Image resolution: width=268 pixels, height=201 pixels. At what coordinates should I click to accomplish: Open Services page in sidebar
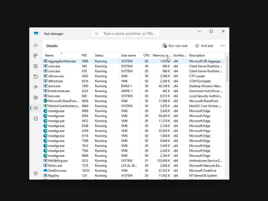[36, 119]
